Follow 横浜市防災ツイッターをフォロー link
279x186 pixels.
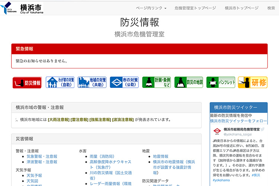(x=238, y=121)
